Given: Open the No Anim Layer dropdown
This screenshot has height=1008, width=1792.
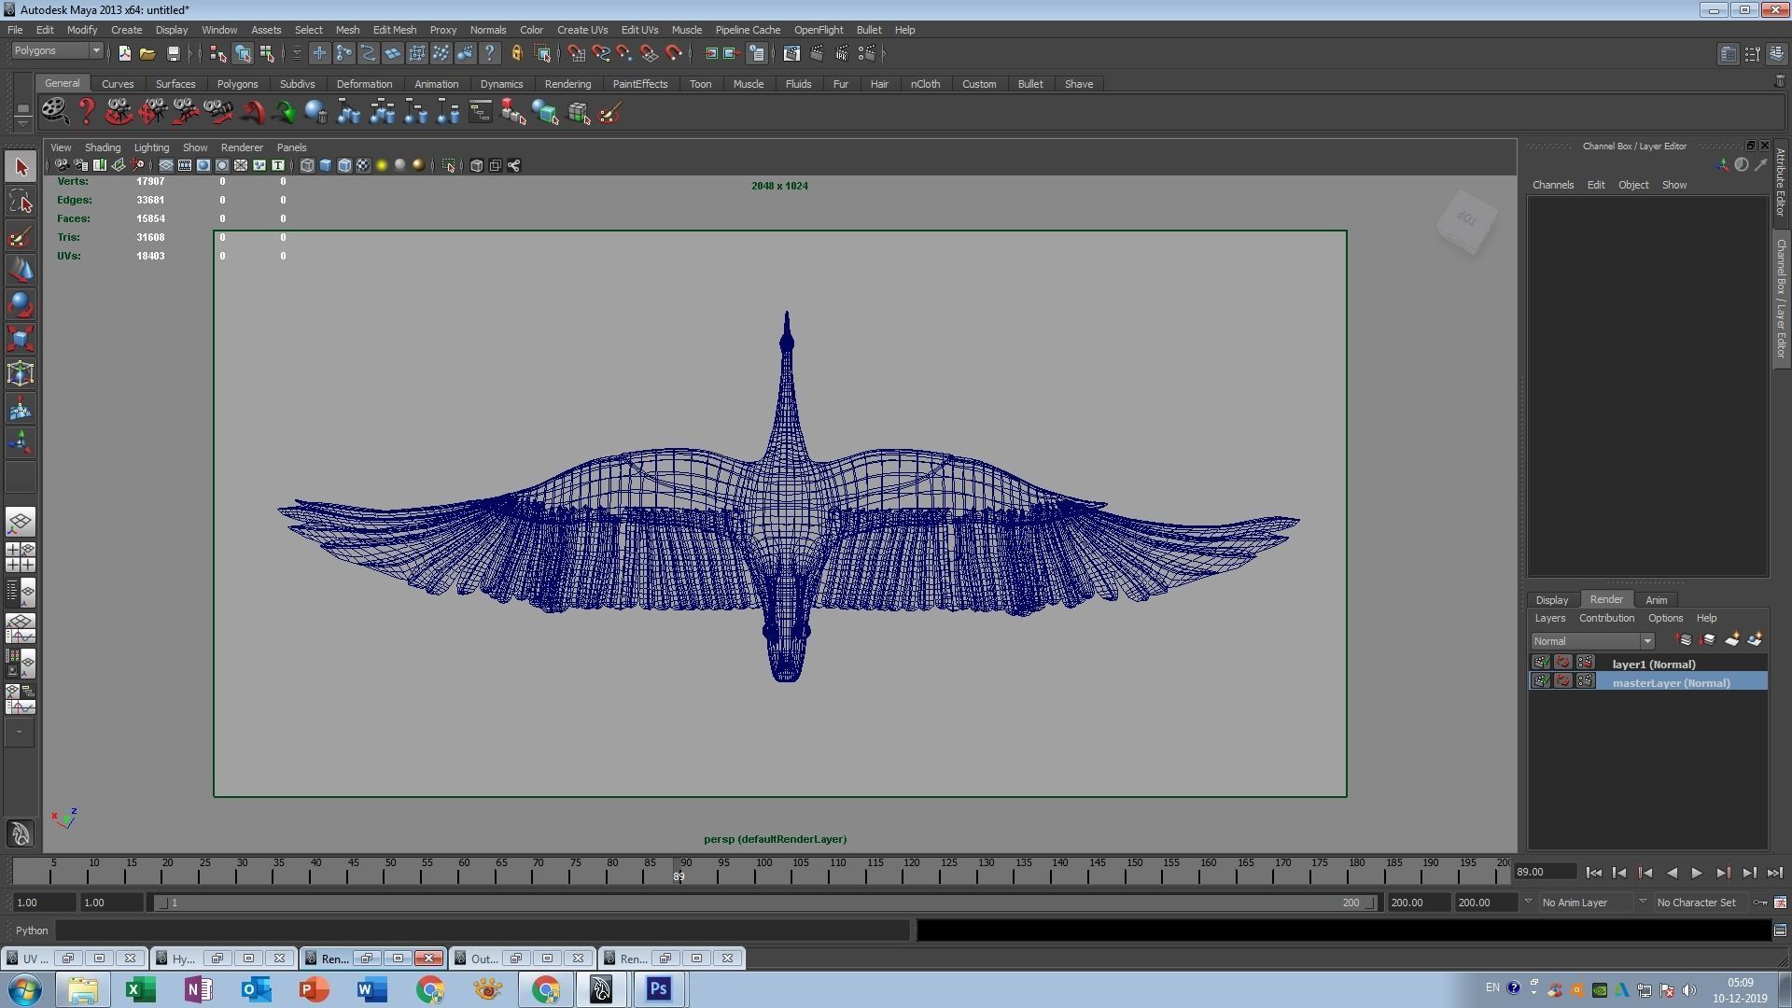Looking at the screenshot, I should (x=1527, y=903).
